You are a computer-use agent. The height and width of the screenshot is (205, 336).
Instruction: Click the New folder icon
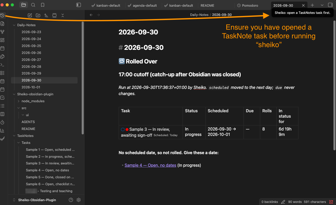[x=38, y=15]
